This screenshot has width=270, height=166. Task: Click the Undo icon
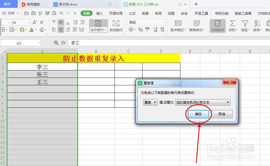(x=61, y=13)
